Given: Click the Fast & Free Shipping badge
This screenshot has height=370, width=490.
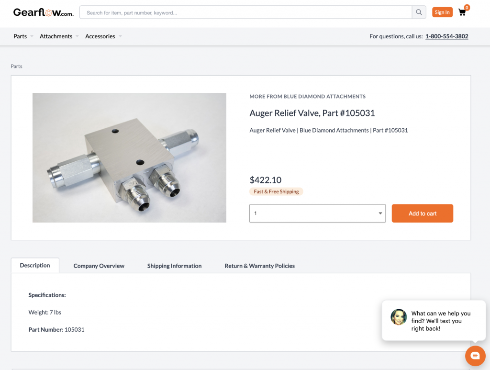Looking at the screenshot, I should 276,191.
